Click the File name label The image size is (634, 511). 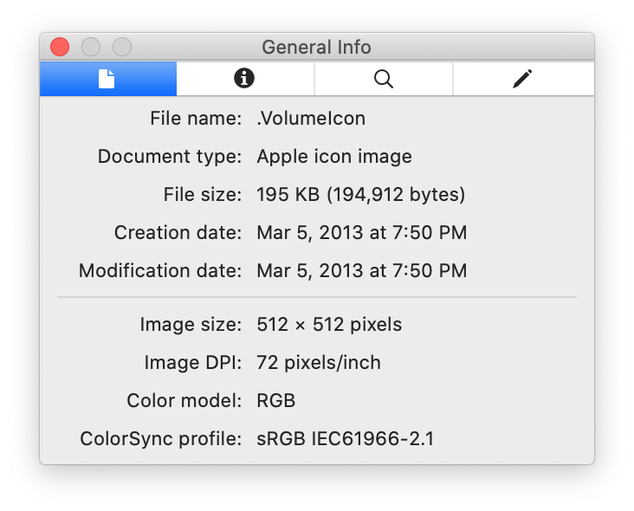(196, 119)
